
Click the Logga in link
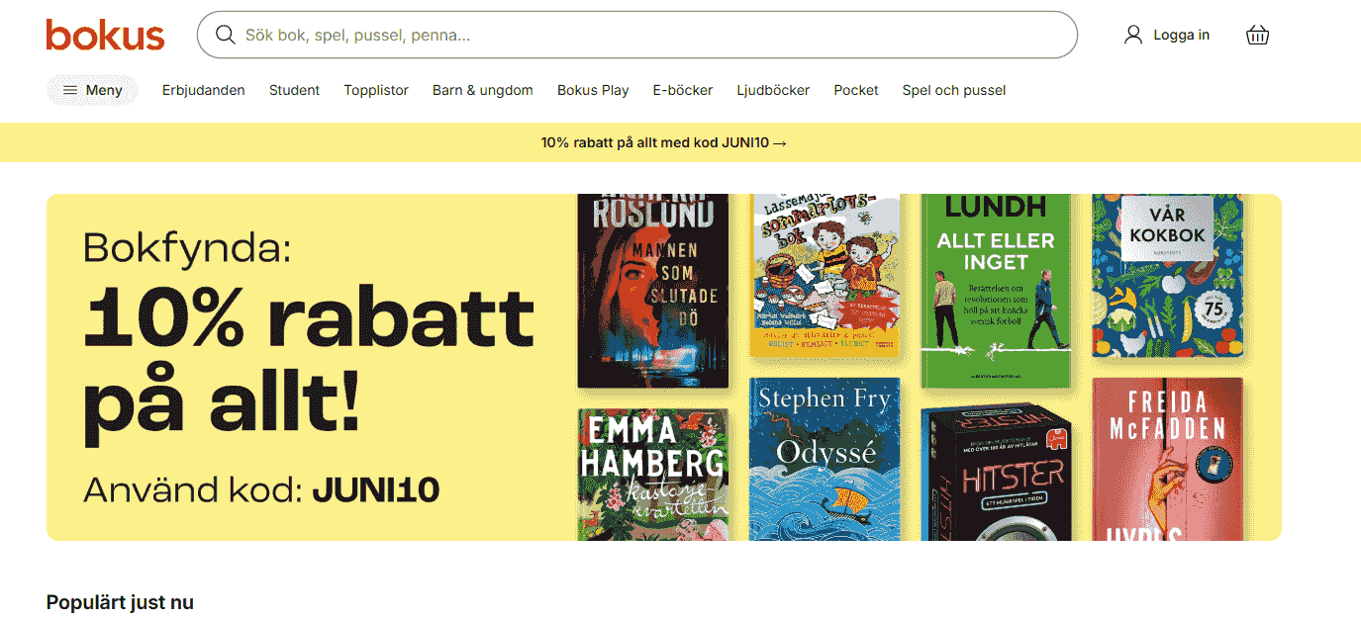tap(1181, 35)
